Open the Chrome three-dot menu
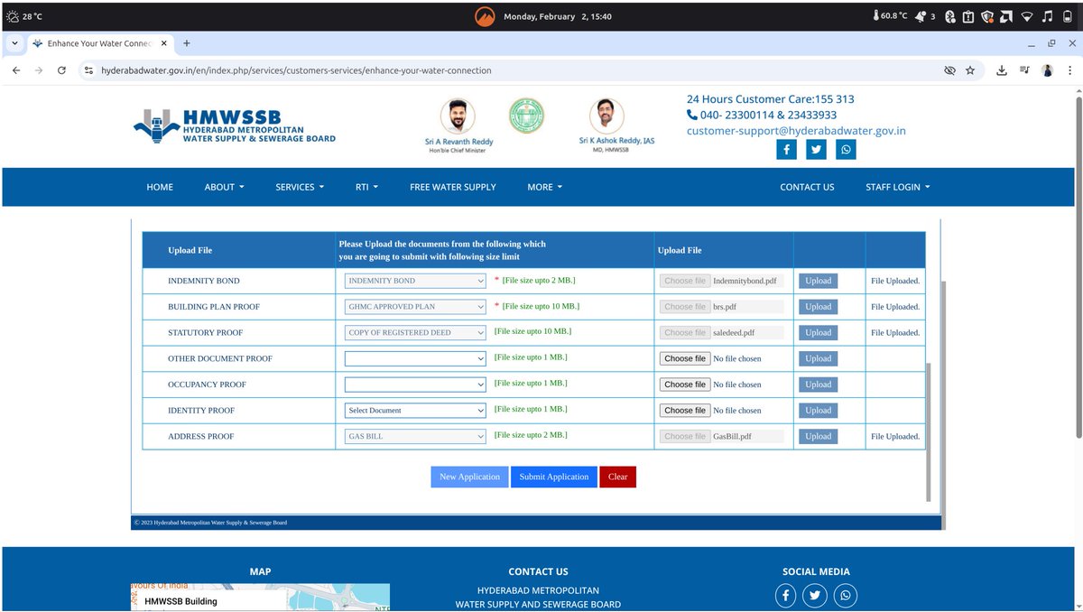 click(1069, 70)
